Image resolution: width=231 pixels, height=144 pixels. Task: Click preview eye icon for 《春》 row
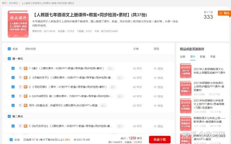pos(155,69)
